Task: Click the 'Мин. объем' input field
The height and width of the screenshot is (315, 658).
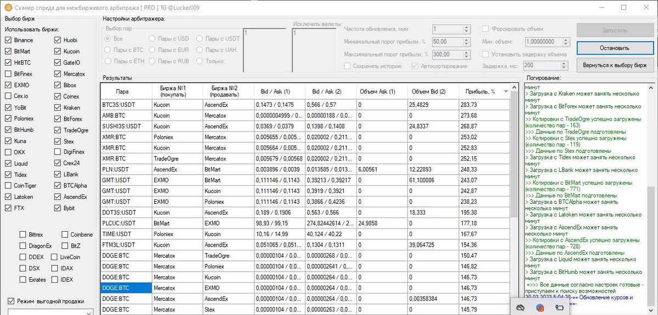Action: [x=543, y=42]
